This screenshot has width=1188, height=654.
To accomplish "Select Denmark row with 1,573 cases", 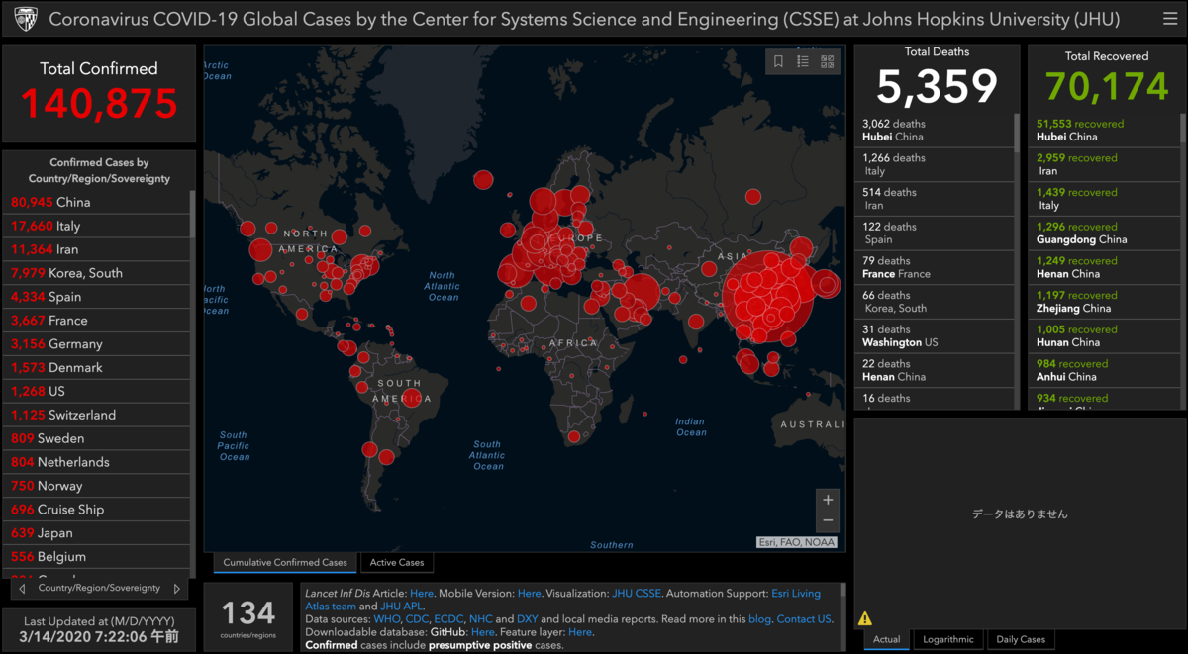I will pos(96,367).
